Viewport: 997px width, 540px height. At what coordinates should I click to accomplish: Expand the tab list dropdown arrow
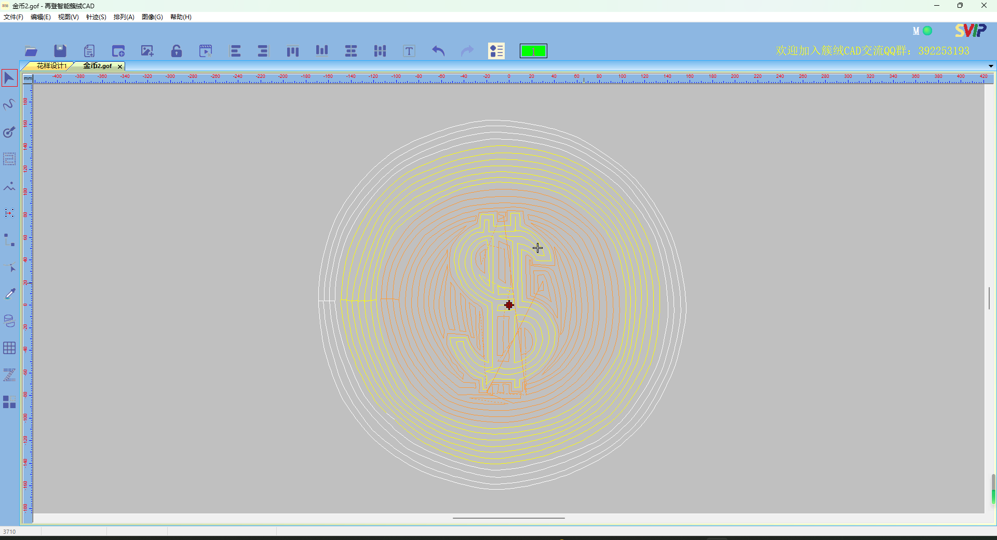tap(991, 66)
